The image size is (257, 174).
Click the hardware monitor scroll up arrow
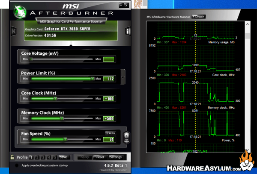tap(248, 24)
